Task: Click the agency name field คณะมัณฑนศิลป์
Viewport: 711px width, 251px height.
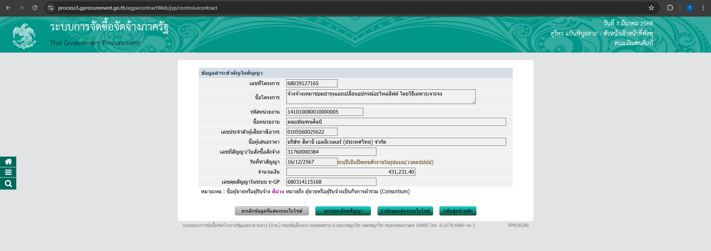Action: (396, 122)
